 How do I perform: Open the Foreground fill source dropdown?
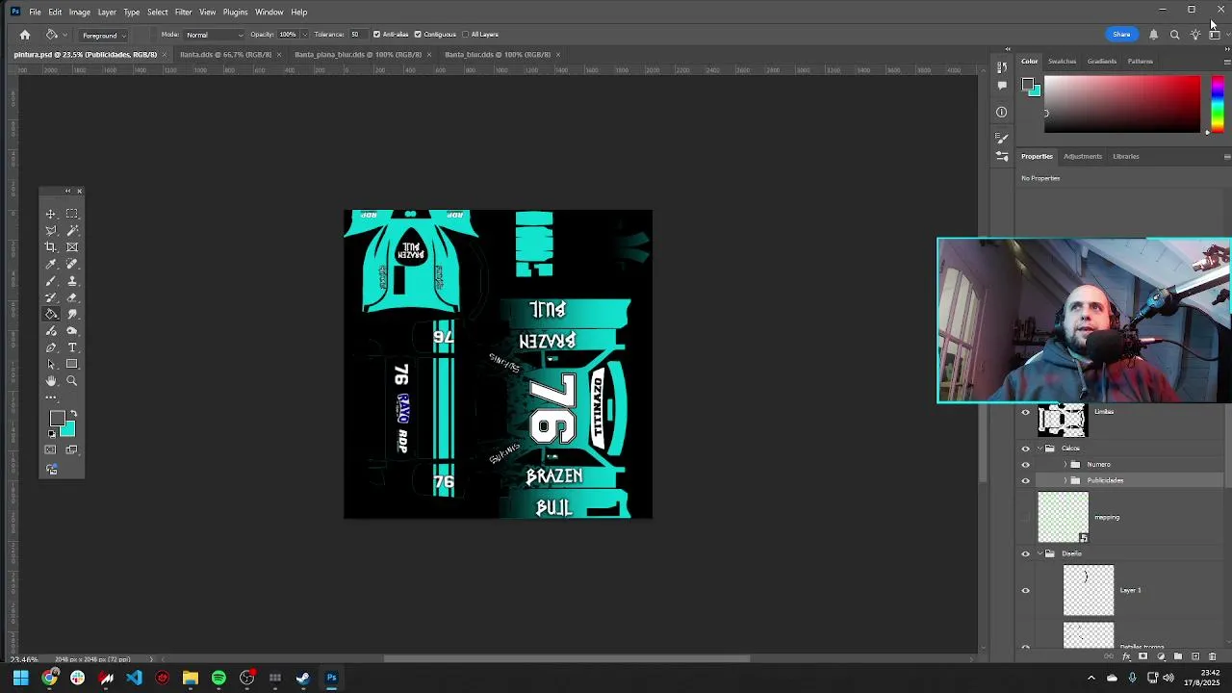104,36
